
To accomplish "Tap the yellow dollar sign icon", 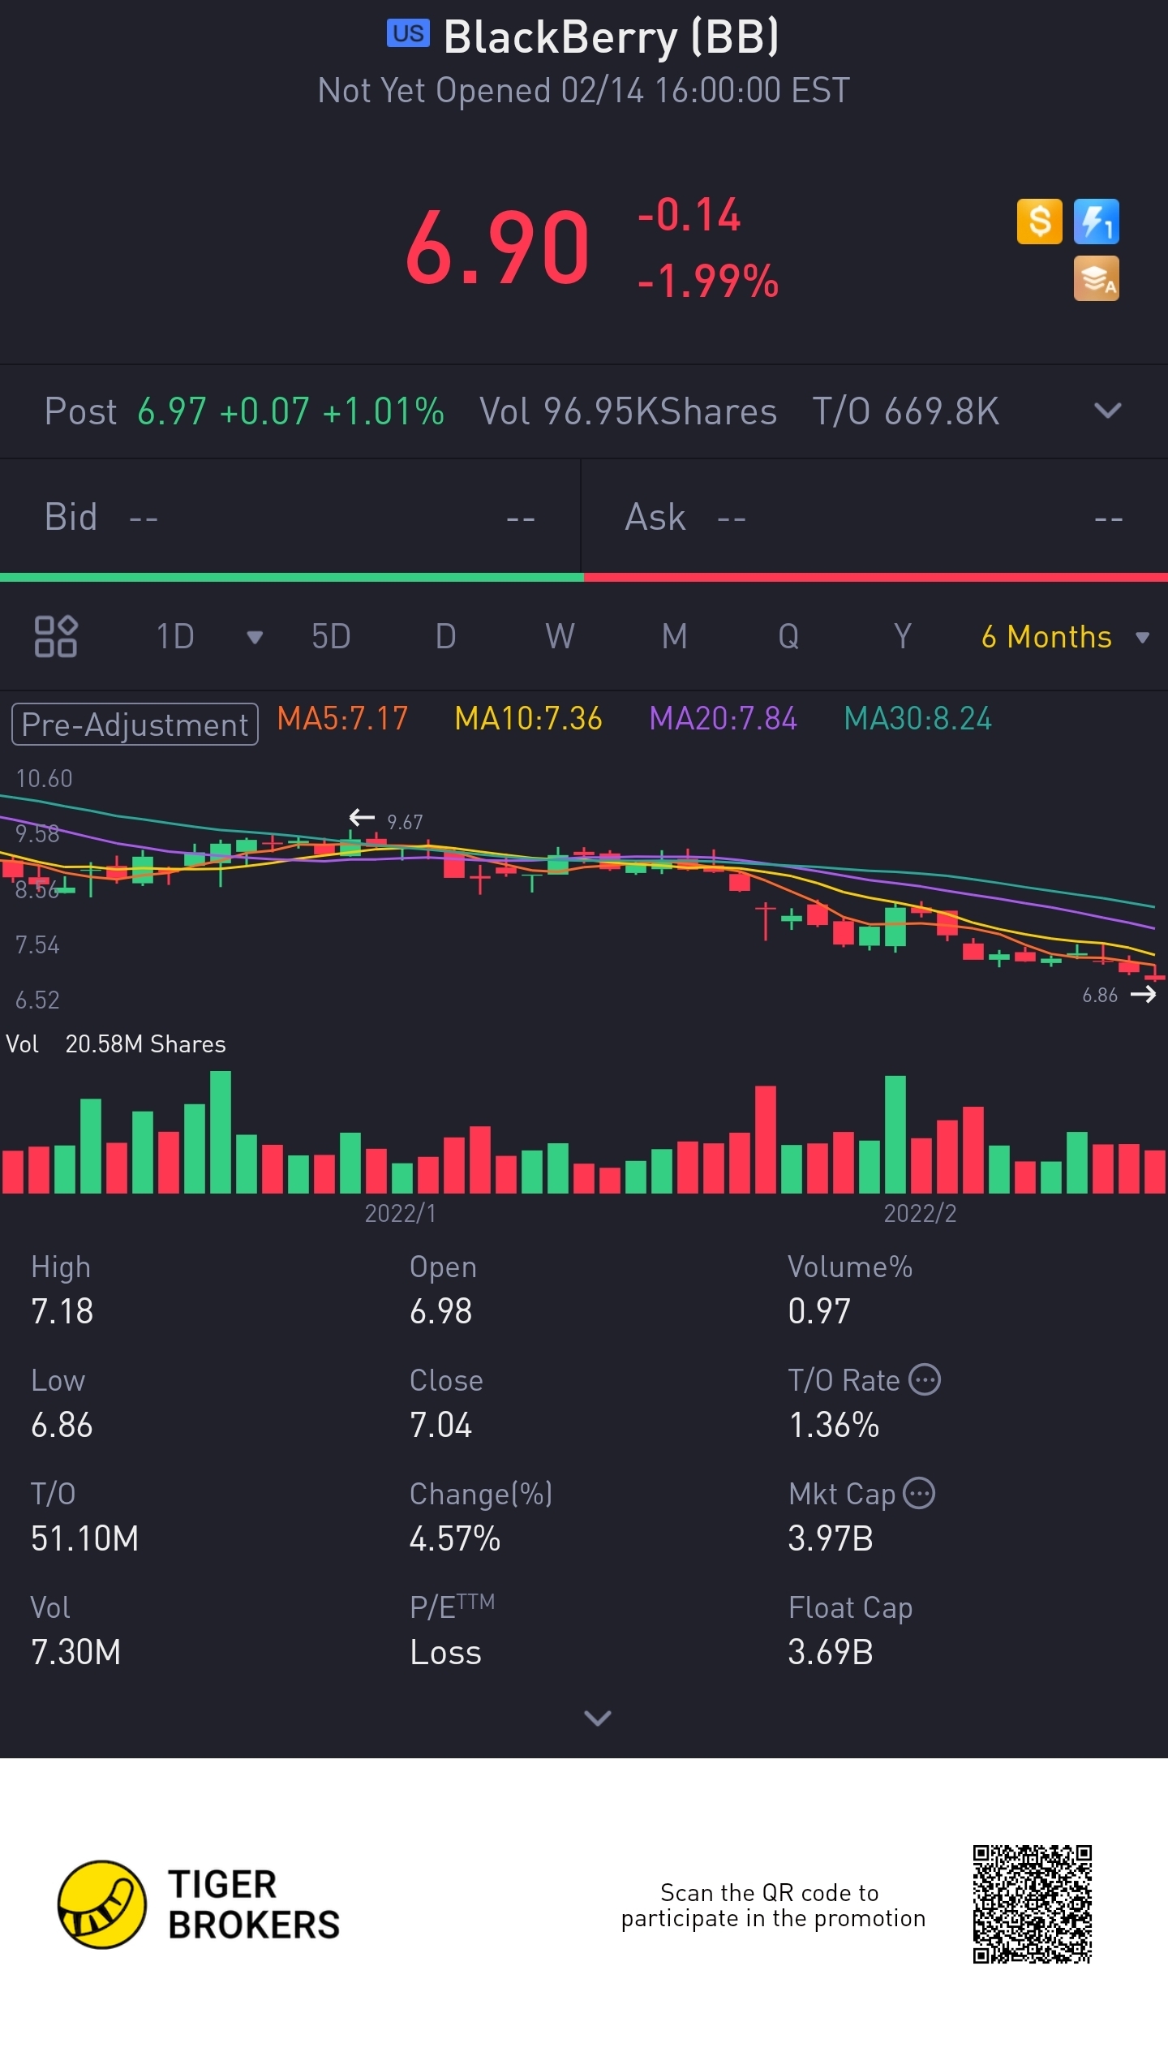I will point(1039,222).
